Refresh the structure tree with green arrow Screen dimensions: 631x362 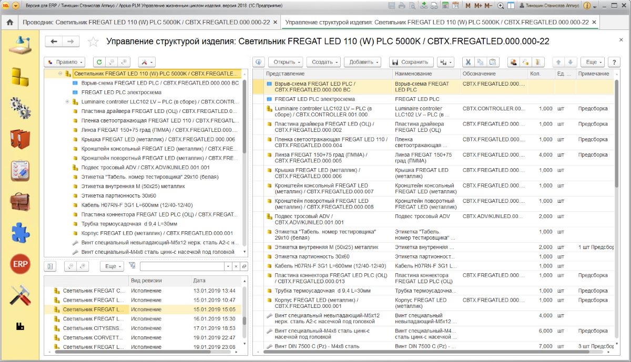[x=99, y=62]
